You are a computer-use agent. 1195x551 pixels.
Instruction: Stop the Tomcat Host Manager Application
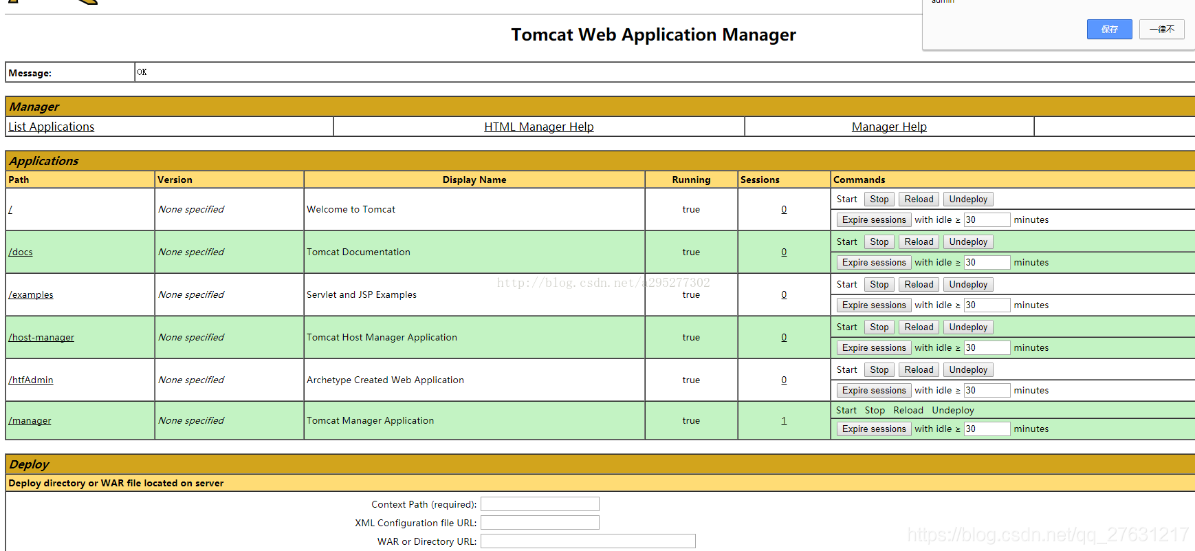[x=879, y=327]
